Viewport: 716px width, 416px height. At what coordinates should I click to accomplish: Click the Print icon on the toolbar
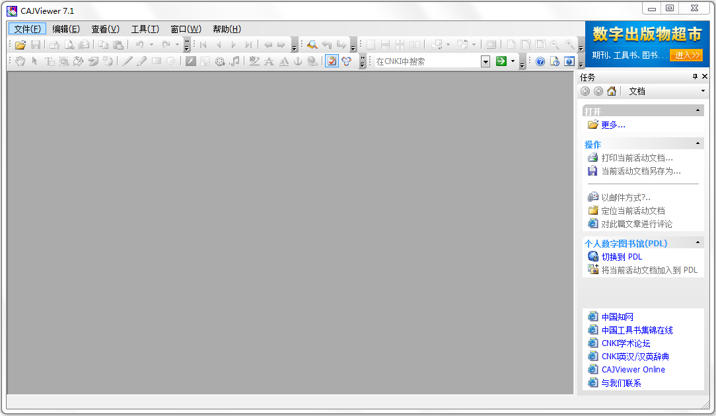[54, 45]
